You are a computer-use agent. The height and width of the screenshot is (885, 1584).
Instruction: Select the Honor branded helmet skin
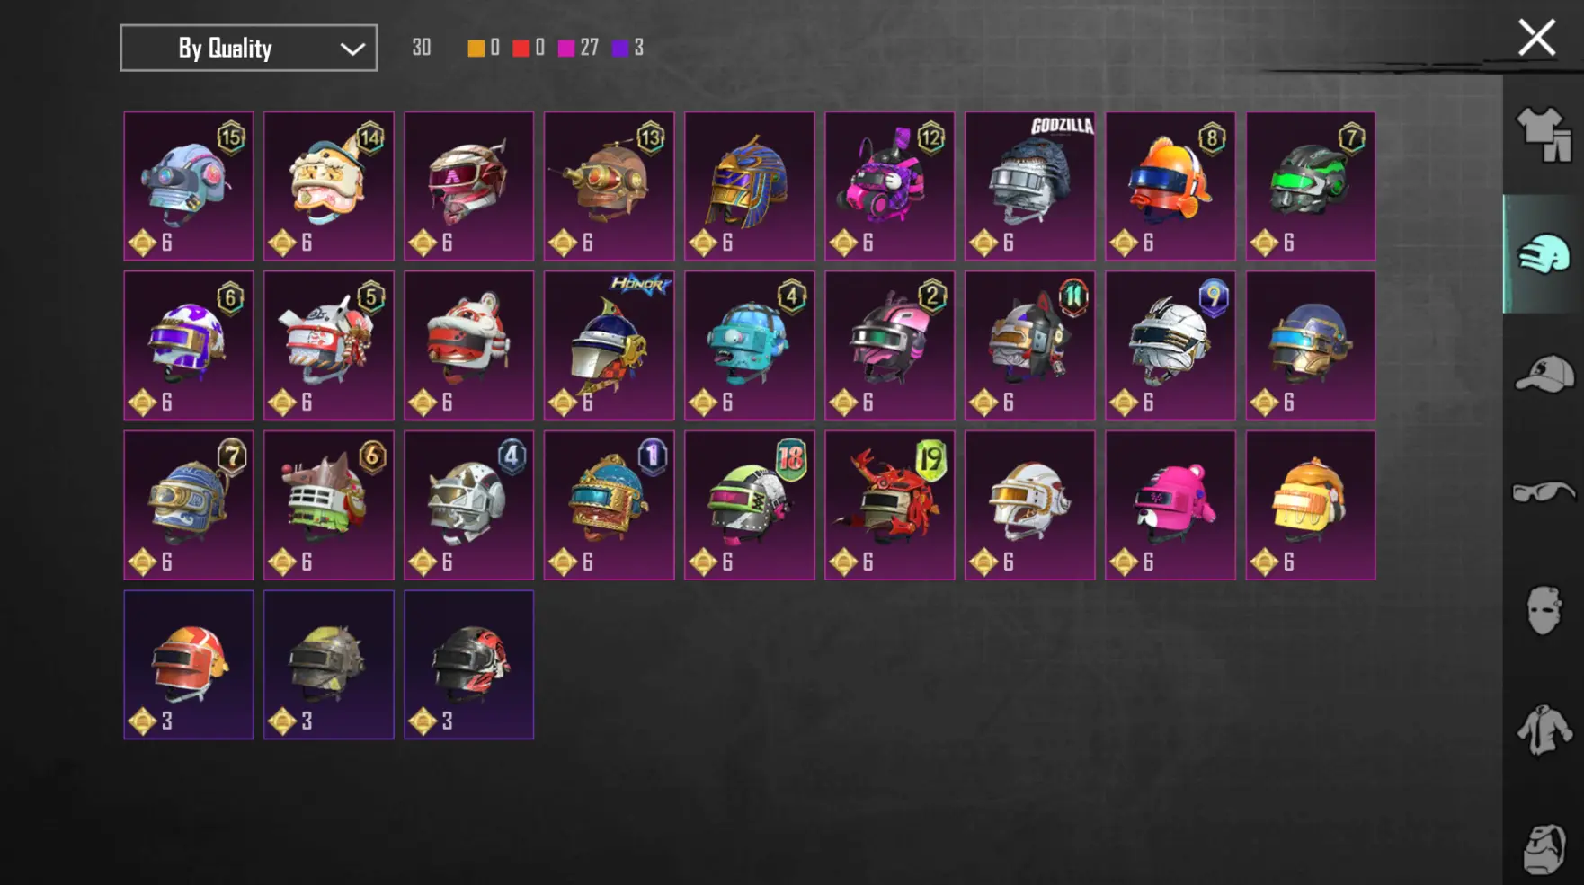610,346
